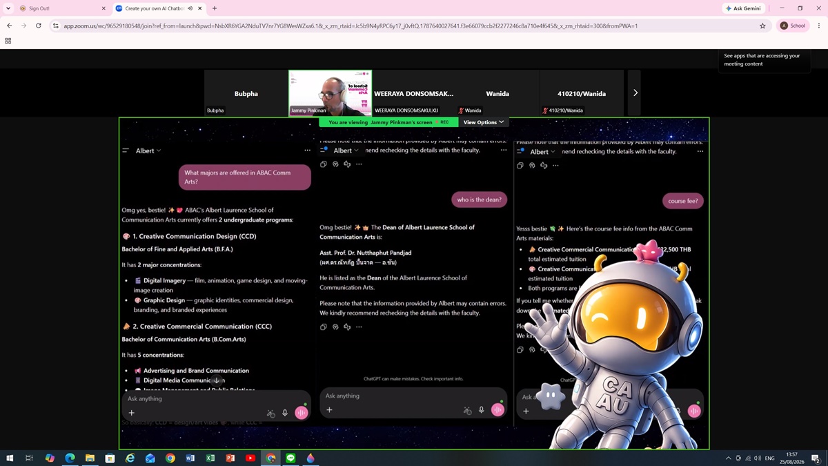Click Chrome apps grid icon in bookmarks bar

point(8,41)
